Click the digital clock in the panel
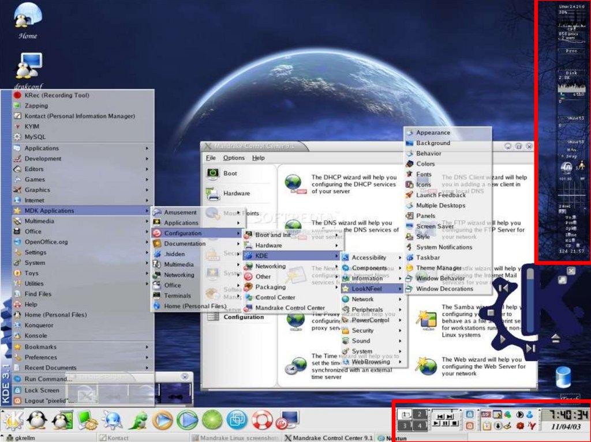This screenshot has width=591, height=442. (564, 415)
